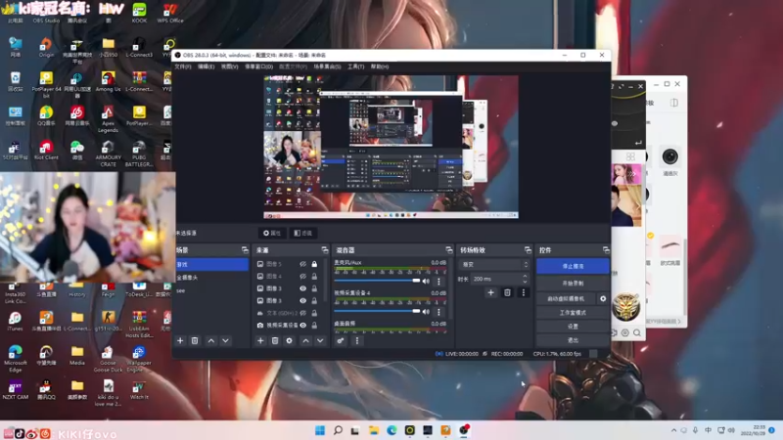Open the 编辑(E) menu
The height and width of the screenshot is (440, 783).
pyautogui.click(x=206, y=66)
